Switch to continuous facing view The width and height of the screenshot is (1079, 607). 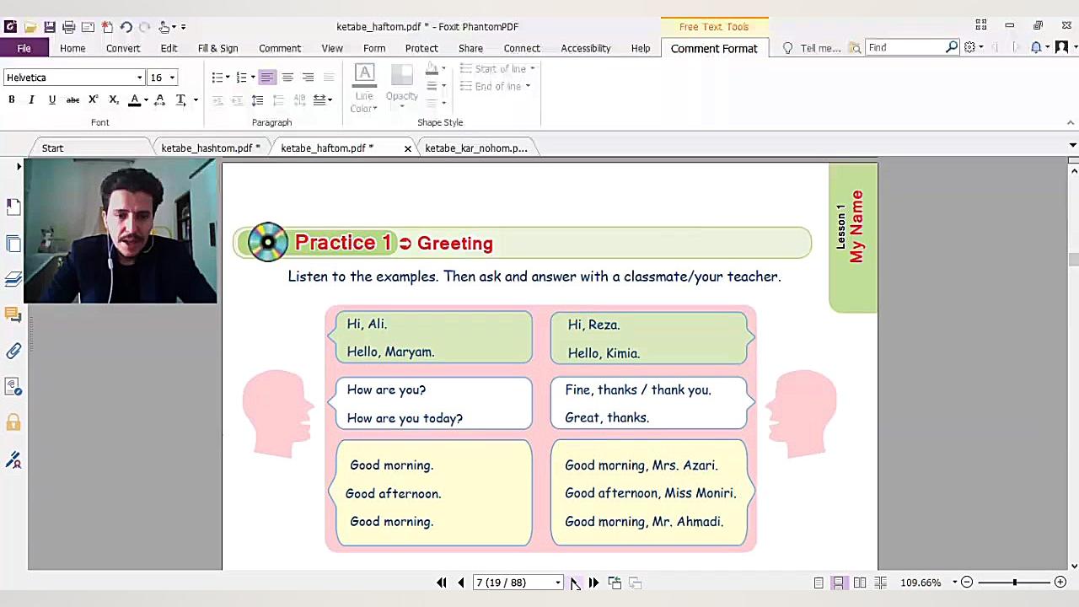point(880,583)
